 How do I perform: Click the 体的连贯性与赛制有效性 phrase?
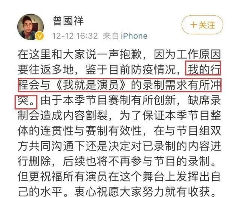tap(80, 131)
